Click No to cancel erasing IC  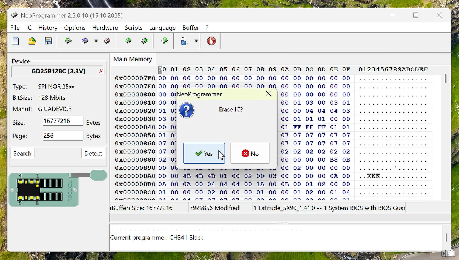(x=250, y=153)
